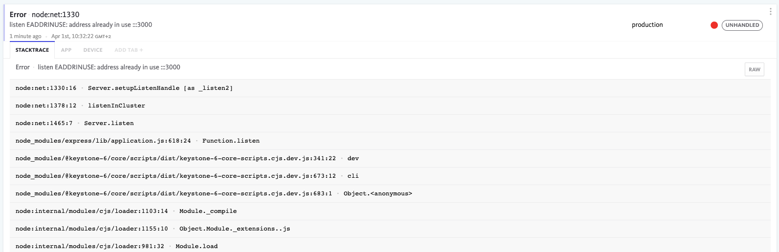
Task: Open the DEVICE tab
Action: (x=93, y=50)
